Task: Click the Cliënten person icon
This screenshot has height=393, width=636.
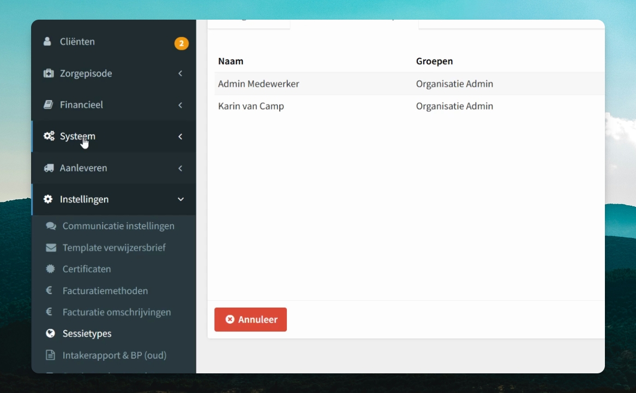Action: 47,41
